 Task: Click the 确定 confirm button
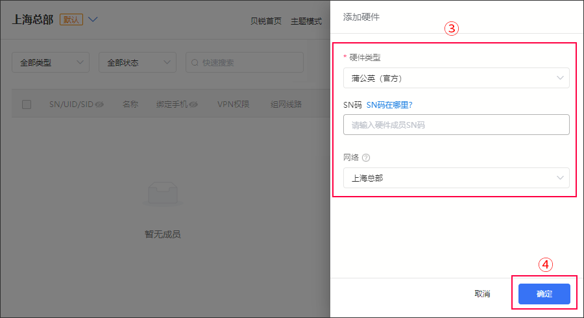pyautogui.click(x=544, y=294)
